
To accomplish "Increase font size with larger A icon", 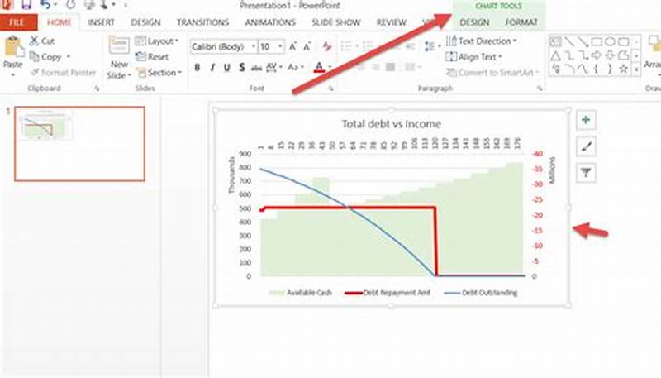I will click(x=292, y=46).
